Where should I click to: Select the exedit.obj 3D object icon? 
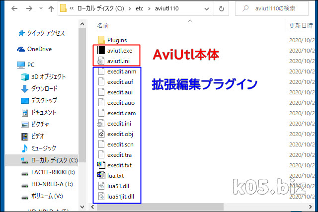(x=101, y=134)
